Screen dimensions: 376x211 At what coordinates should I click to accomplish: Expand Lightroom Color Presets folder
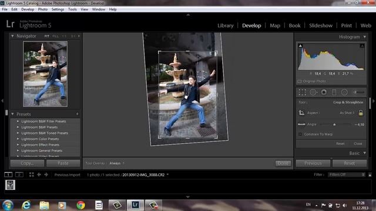(x=18, y=139)
